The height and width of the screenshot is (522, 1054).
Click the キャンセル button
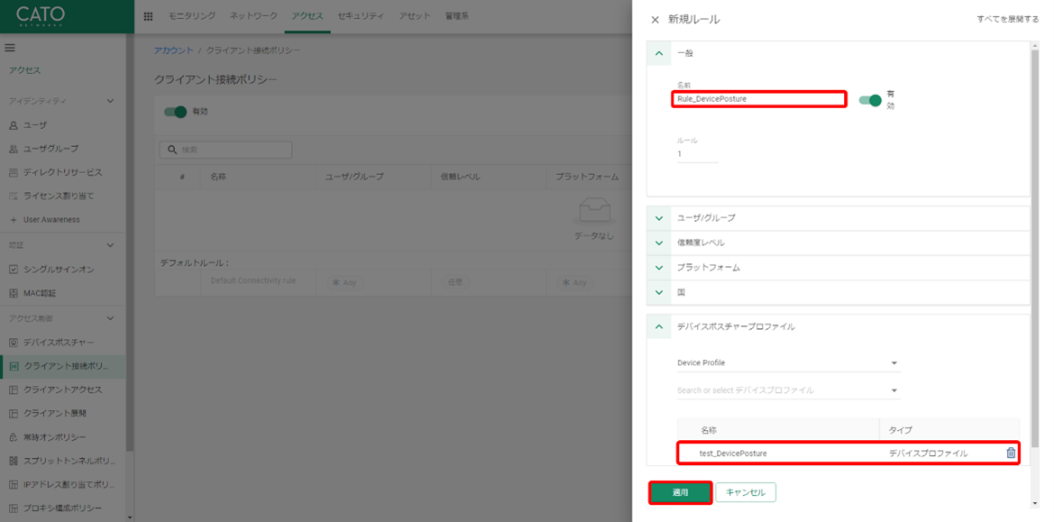coord(746,492)
